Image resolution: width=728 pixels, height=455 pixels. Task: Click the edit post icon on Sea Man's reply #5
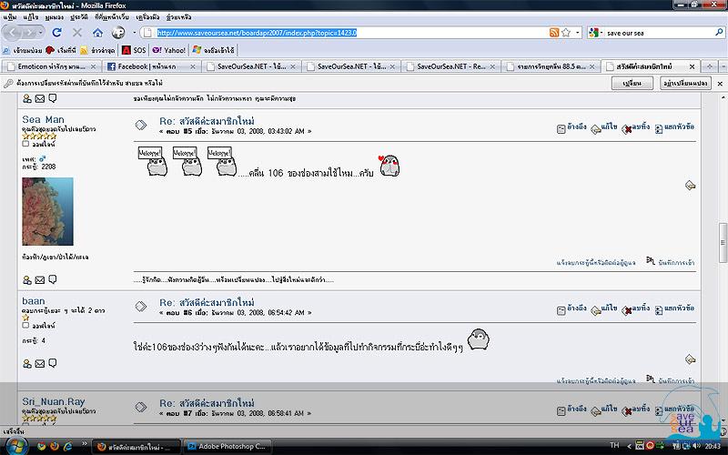click(596, 129)
